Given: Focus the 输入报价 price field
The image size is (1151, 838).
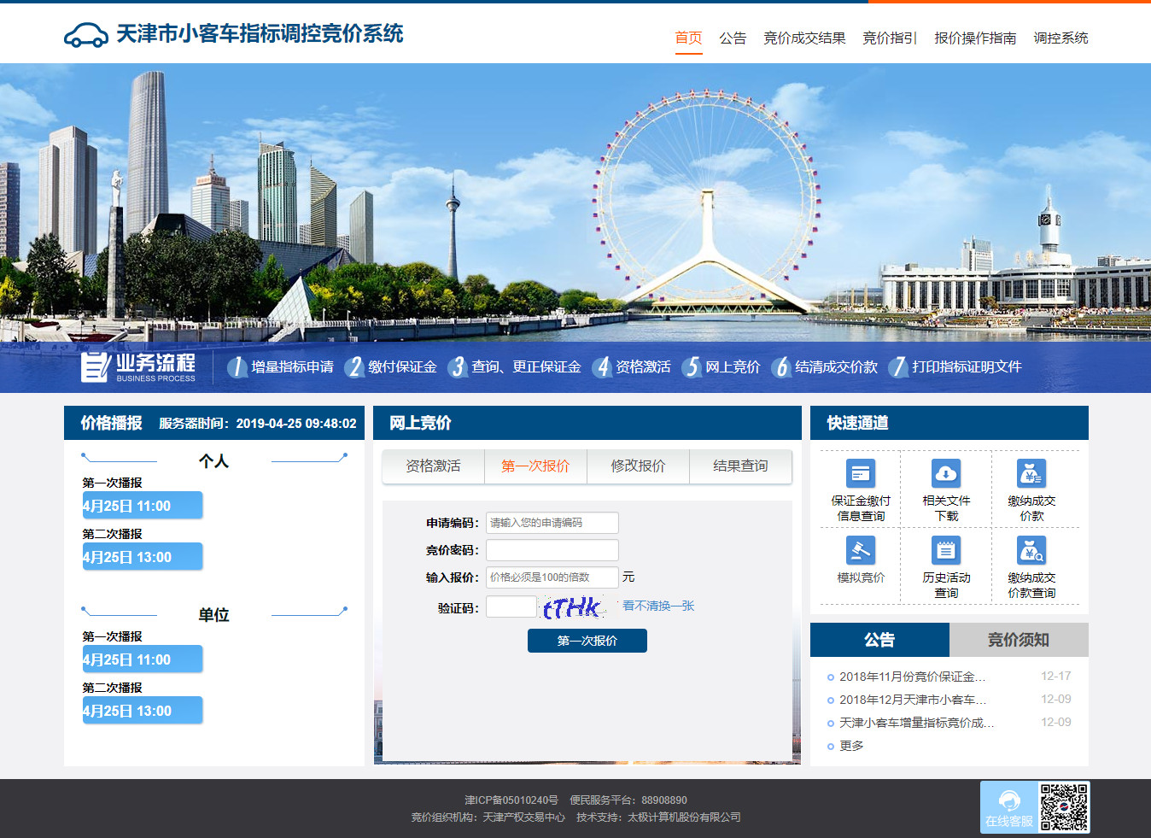Looking at the screenshot, I should [x=552, y=577].
